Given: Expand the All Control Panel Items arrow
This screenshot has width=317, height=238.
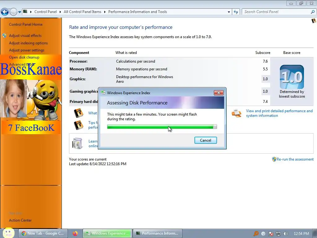Looking at the screenshot, I should pos(105,12).
